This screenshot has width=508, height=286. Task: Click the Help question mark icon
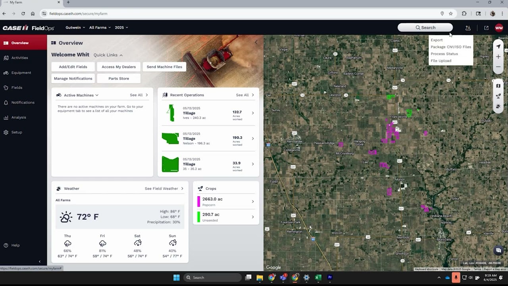6,245
